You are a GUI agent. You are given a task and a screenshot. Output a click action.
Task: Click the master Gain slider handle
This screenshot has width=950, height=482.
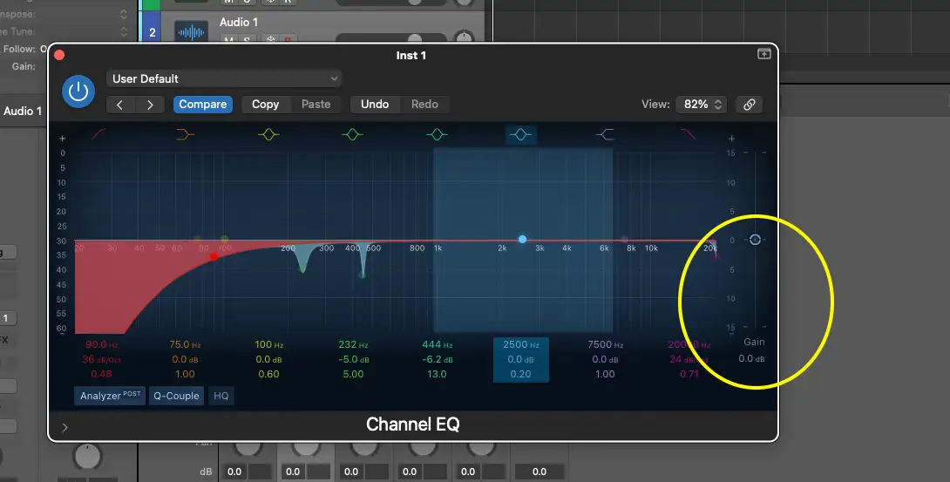[755, 240]
